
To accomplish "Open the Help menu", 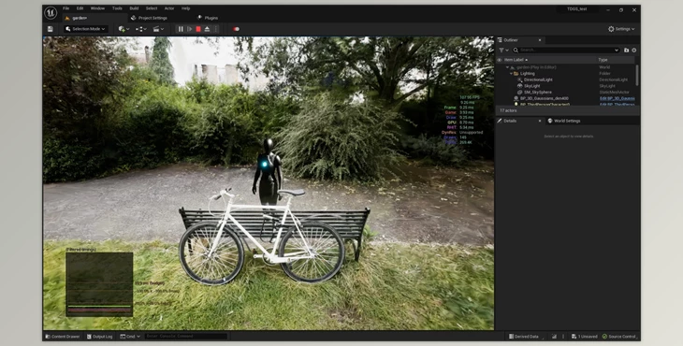I will click(185, 8).
